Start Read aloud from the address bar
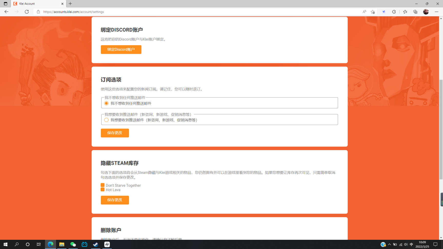Image resolution: width=443 pixels, height=249 pixels. tap(364, 12)
